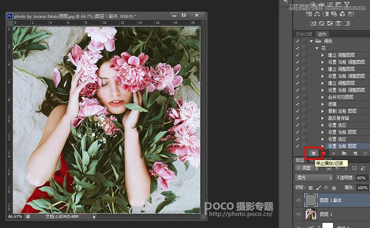Click status bar icon beside zoom field
The image size is (370, 228).
pos(28,216)
